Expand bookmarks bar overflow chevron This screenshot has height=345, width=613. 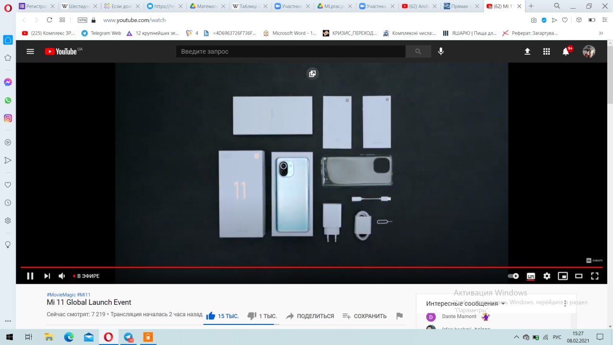pyautogui.click(x=601, y=33)
